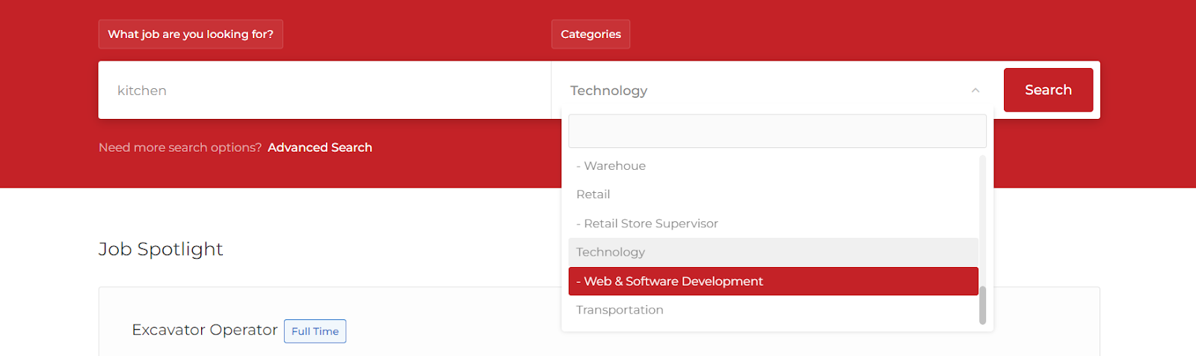Click the What job are you looking for label
This screenshot has width=1196, height=356.
tap(191, 34)
